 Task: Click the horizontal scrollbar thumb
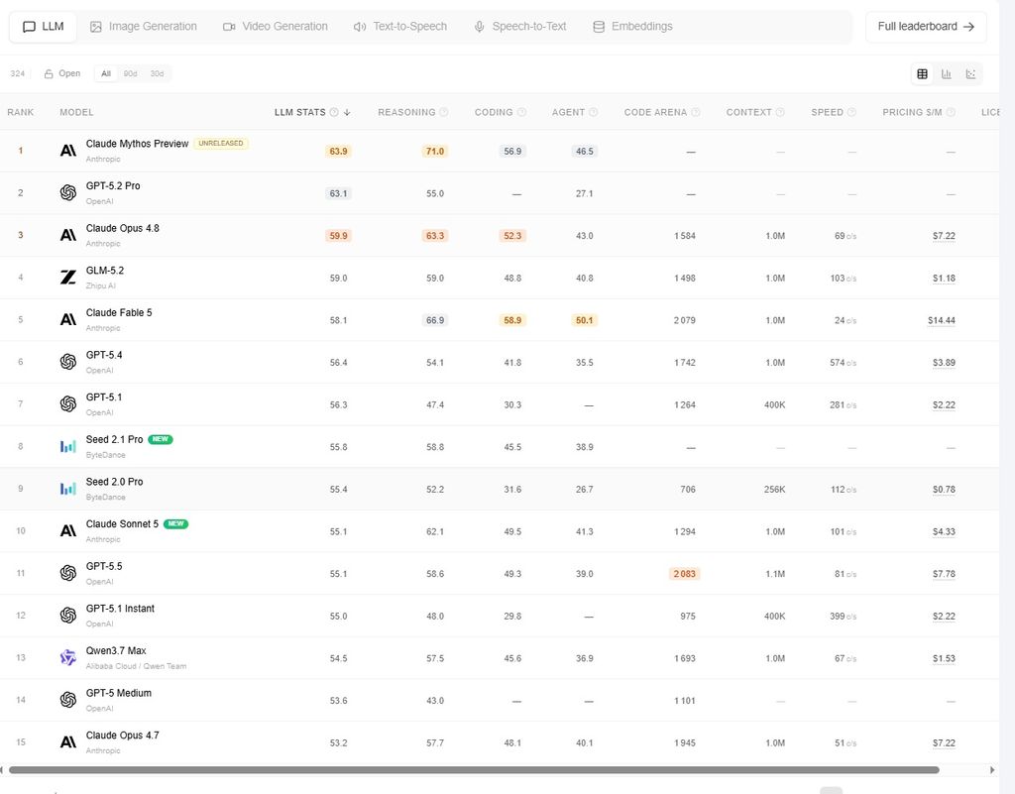(x=474, y=770)
